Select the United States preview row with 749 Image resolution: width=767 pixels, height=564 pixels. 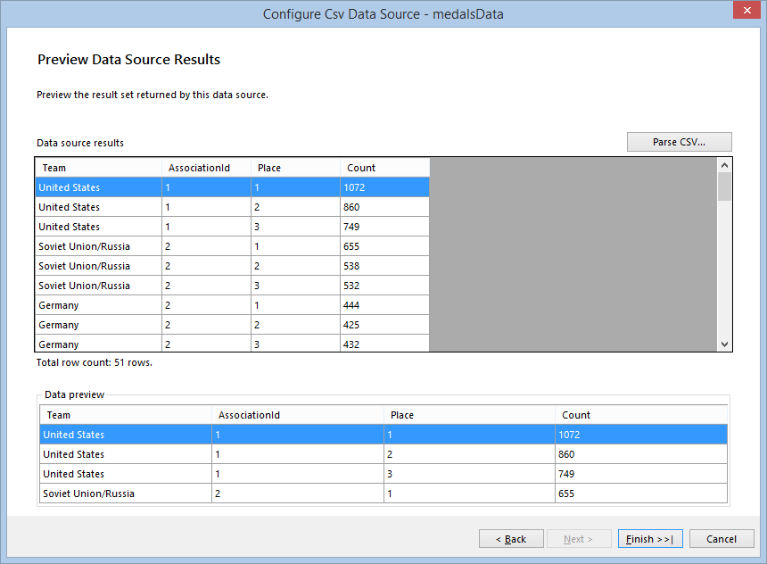pyautogui.click(x=125, y=474)
